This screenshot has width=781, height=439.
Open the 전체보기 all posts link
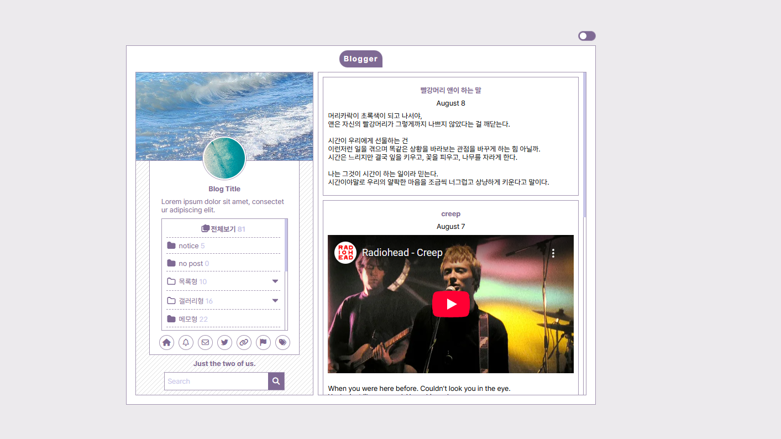[223, 229]
